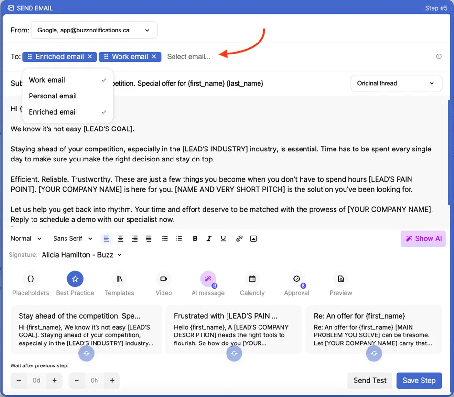Open the Normal paragraph style dropdown
This screenshot has width=454, height=397.
[26, 238]
